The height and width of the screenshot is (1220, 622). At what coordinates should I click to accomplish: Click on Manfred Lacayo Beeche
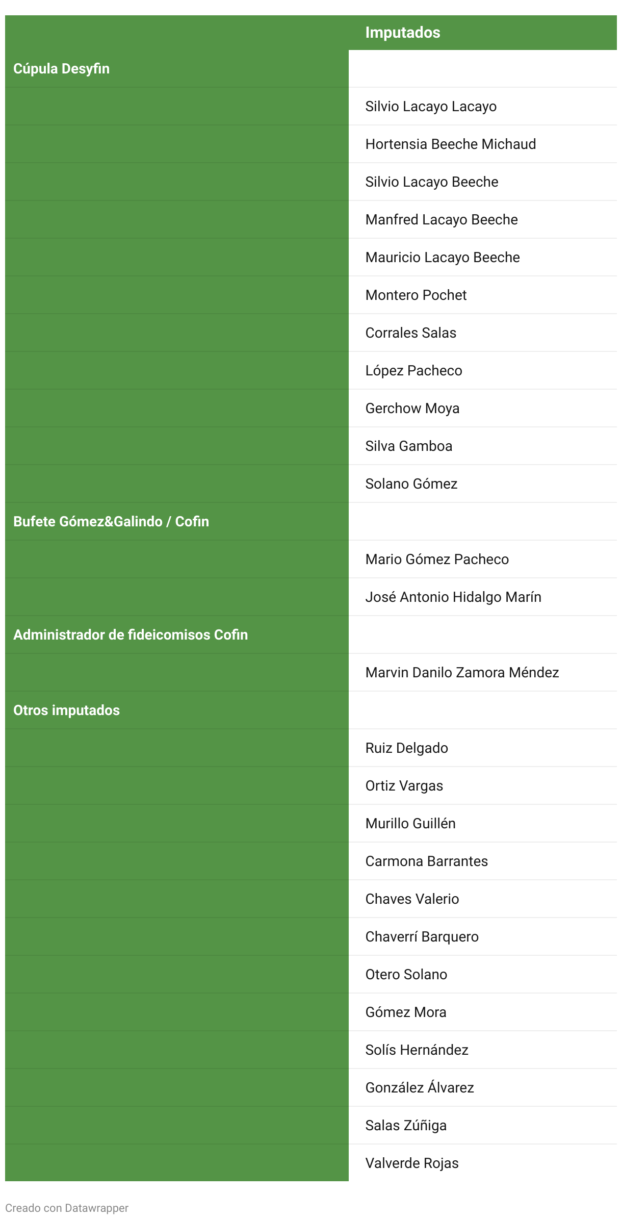(441, 220)
